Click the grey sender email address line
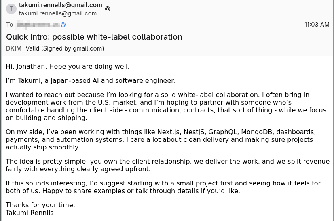334x221 pixels. point(58,13)
